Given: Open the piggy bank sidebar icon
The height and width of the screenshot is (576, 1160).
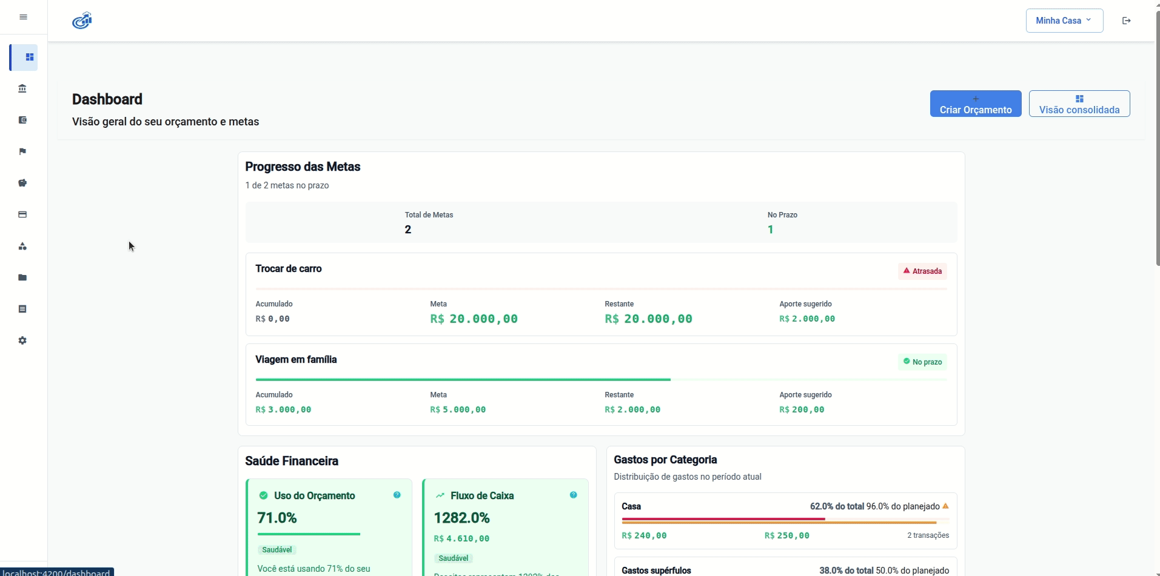Looking at the screenshot, I should tap(22, 183).
